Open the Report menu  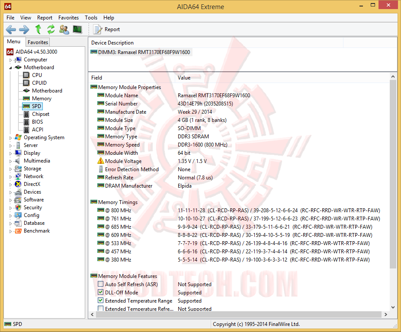[x=45, y=18]
